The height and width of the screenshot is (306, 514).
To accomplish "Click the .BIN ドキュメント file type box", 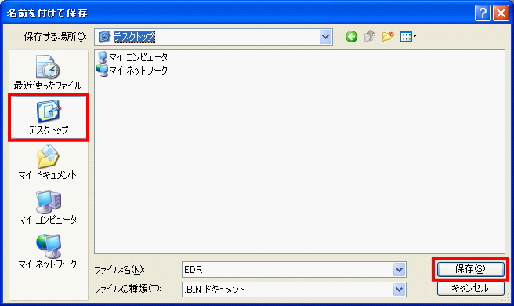I will (x=288, y=290).
